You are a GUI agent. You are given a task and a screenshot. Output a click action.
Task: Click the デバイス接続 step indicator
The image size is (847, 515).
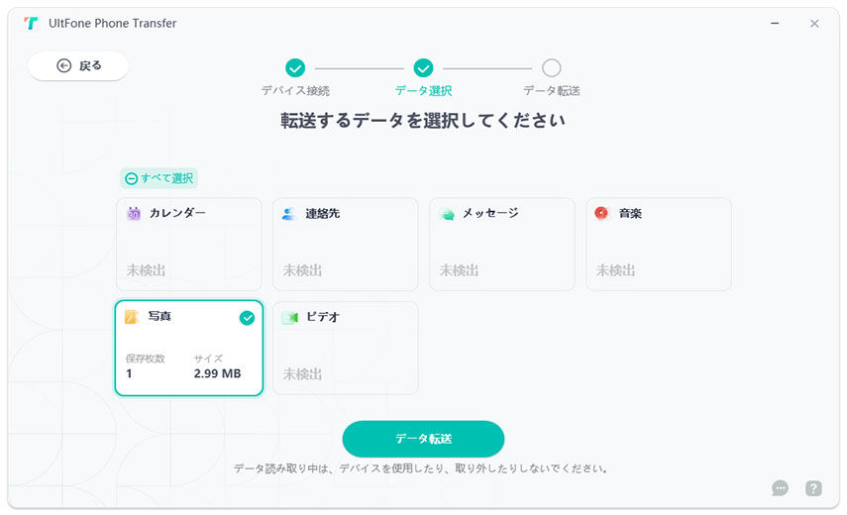[294, 68]
